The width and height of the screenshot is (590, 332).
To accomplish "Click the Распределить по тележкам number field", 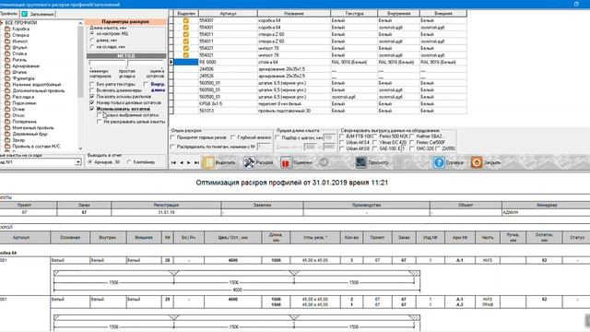I will pyautogui.click(x=264, y=147).
